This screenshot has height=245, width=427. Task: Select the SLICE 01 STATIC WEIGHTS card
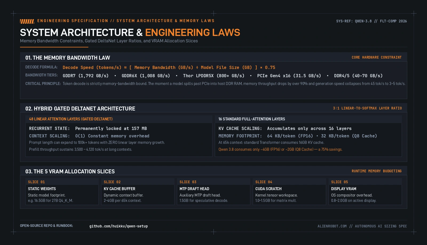pos(62,191)
